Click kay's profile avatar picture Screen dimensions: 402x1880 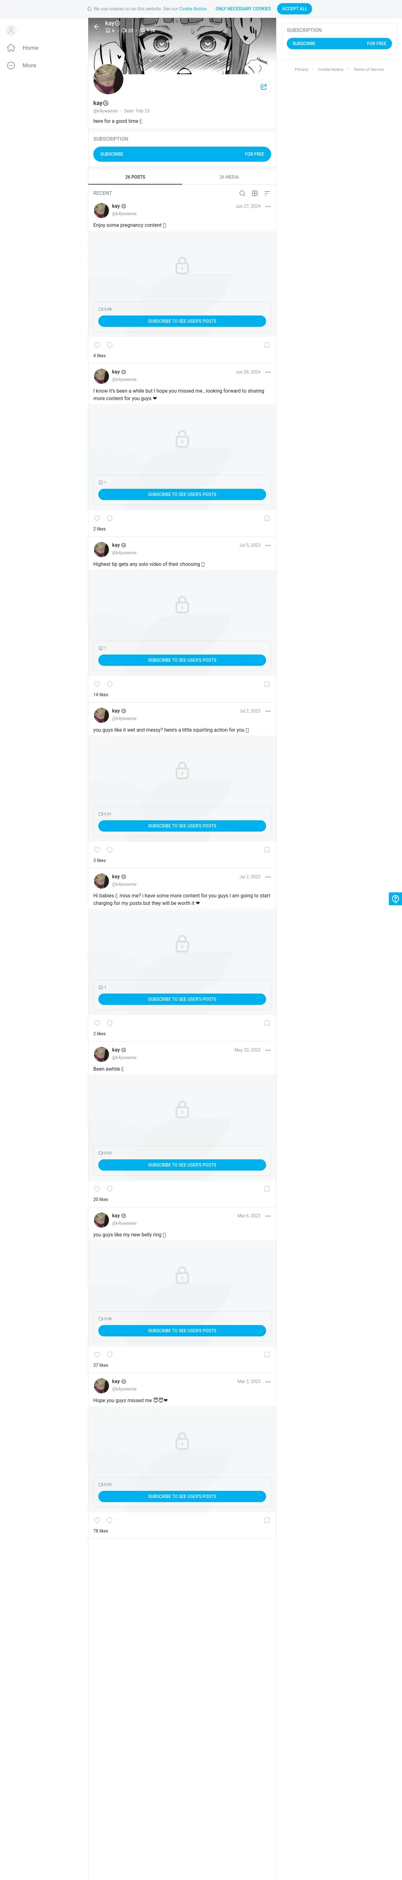coord(109,79)
